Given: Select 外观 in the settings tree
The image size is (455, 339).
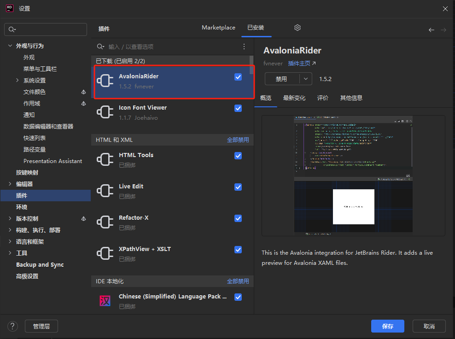Looking at the screenshot, I should [29, 58].
